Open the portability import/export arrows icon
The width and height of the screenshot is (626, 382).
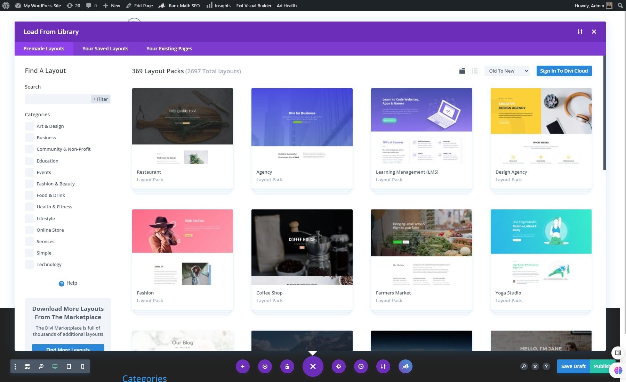(383, 366)
